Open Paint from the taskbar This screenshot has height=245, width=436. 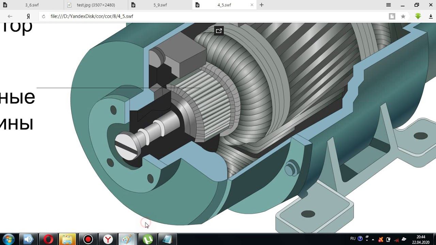(127, 239)
